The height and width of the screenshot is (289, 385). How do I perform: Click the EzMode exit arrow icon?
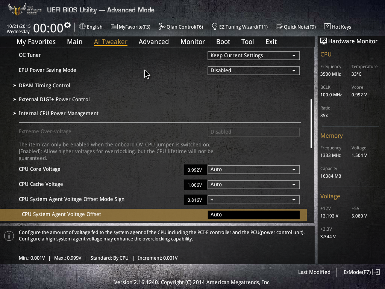pyautogui.click(x=376, y=272)
